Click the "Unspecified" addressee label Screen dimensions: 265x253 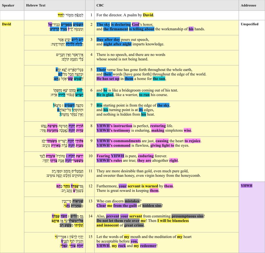250,24
